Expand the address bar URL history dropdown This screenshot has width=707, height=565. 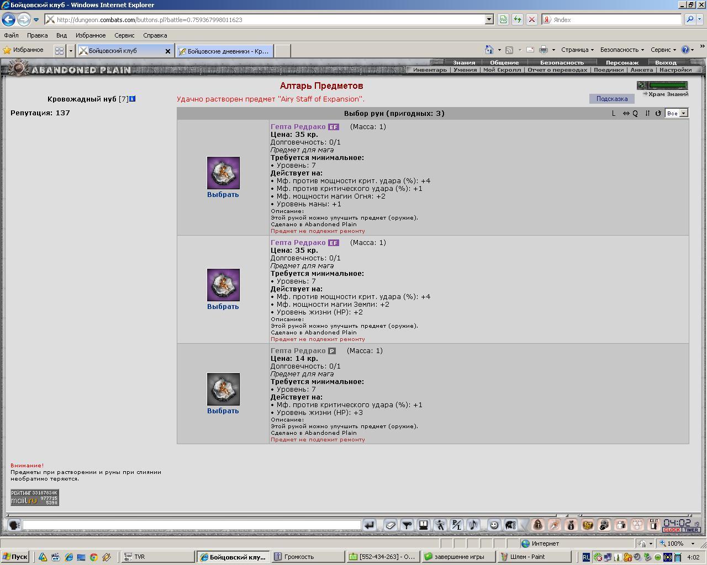coord(489,19)
